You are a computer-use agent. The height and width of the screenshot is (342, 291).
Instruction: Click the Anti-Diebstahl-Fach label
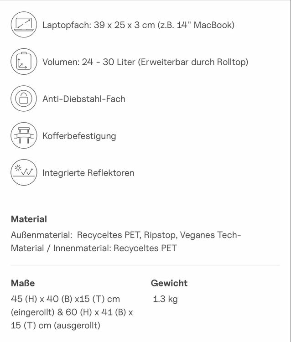pos(84,99)
